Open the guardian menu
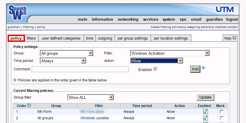This screenshot has height=123, width=246. tap(214, 19)
